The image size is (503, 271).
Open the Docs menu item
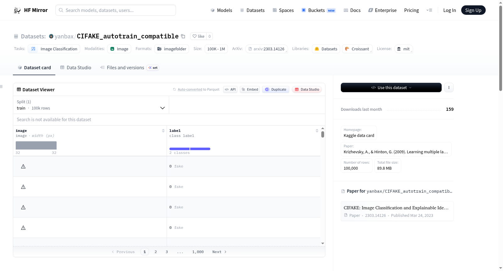pos(352,10)
